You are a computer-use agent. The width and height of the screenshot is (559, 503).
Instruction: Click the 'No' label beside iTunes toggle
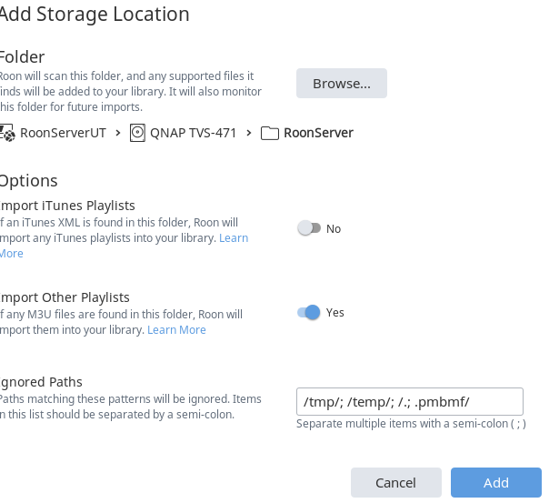point(334,228)
